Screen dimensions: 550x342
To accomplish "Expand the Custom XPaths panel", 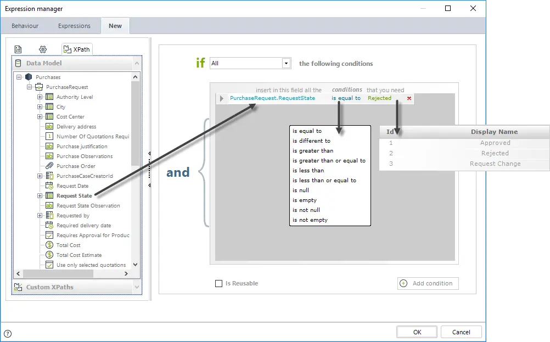I will tap(137, 287).
